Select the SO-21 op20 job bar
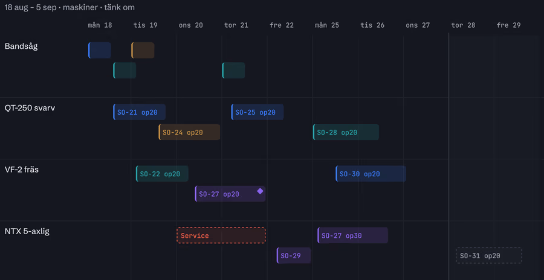The width and height of the screenshot is (544, 280). (x=139, y=112)
